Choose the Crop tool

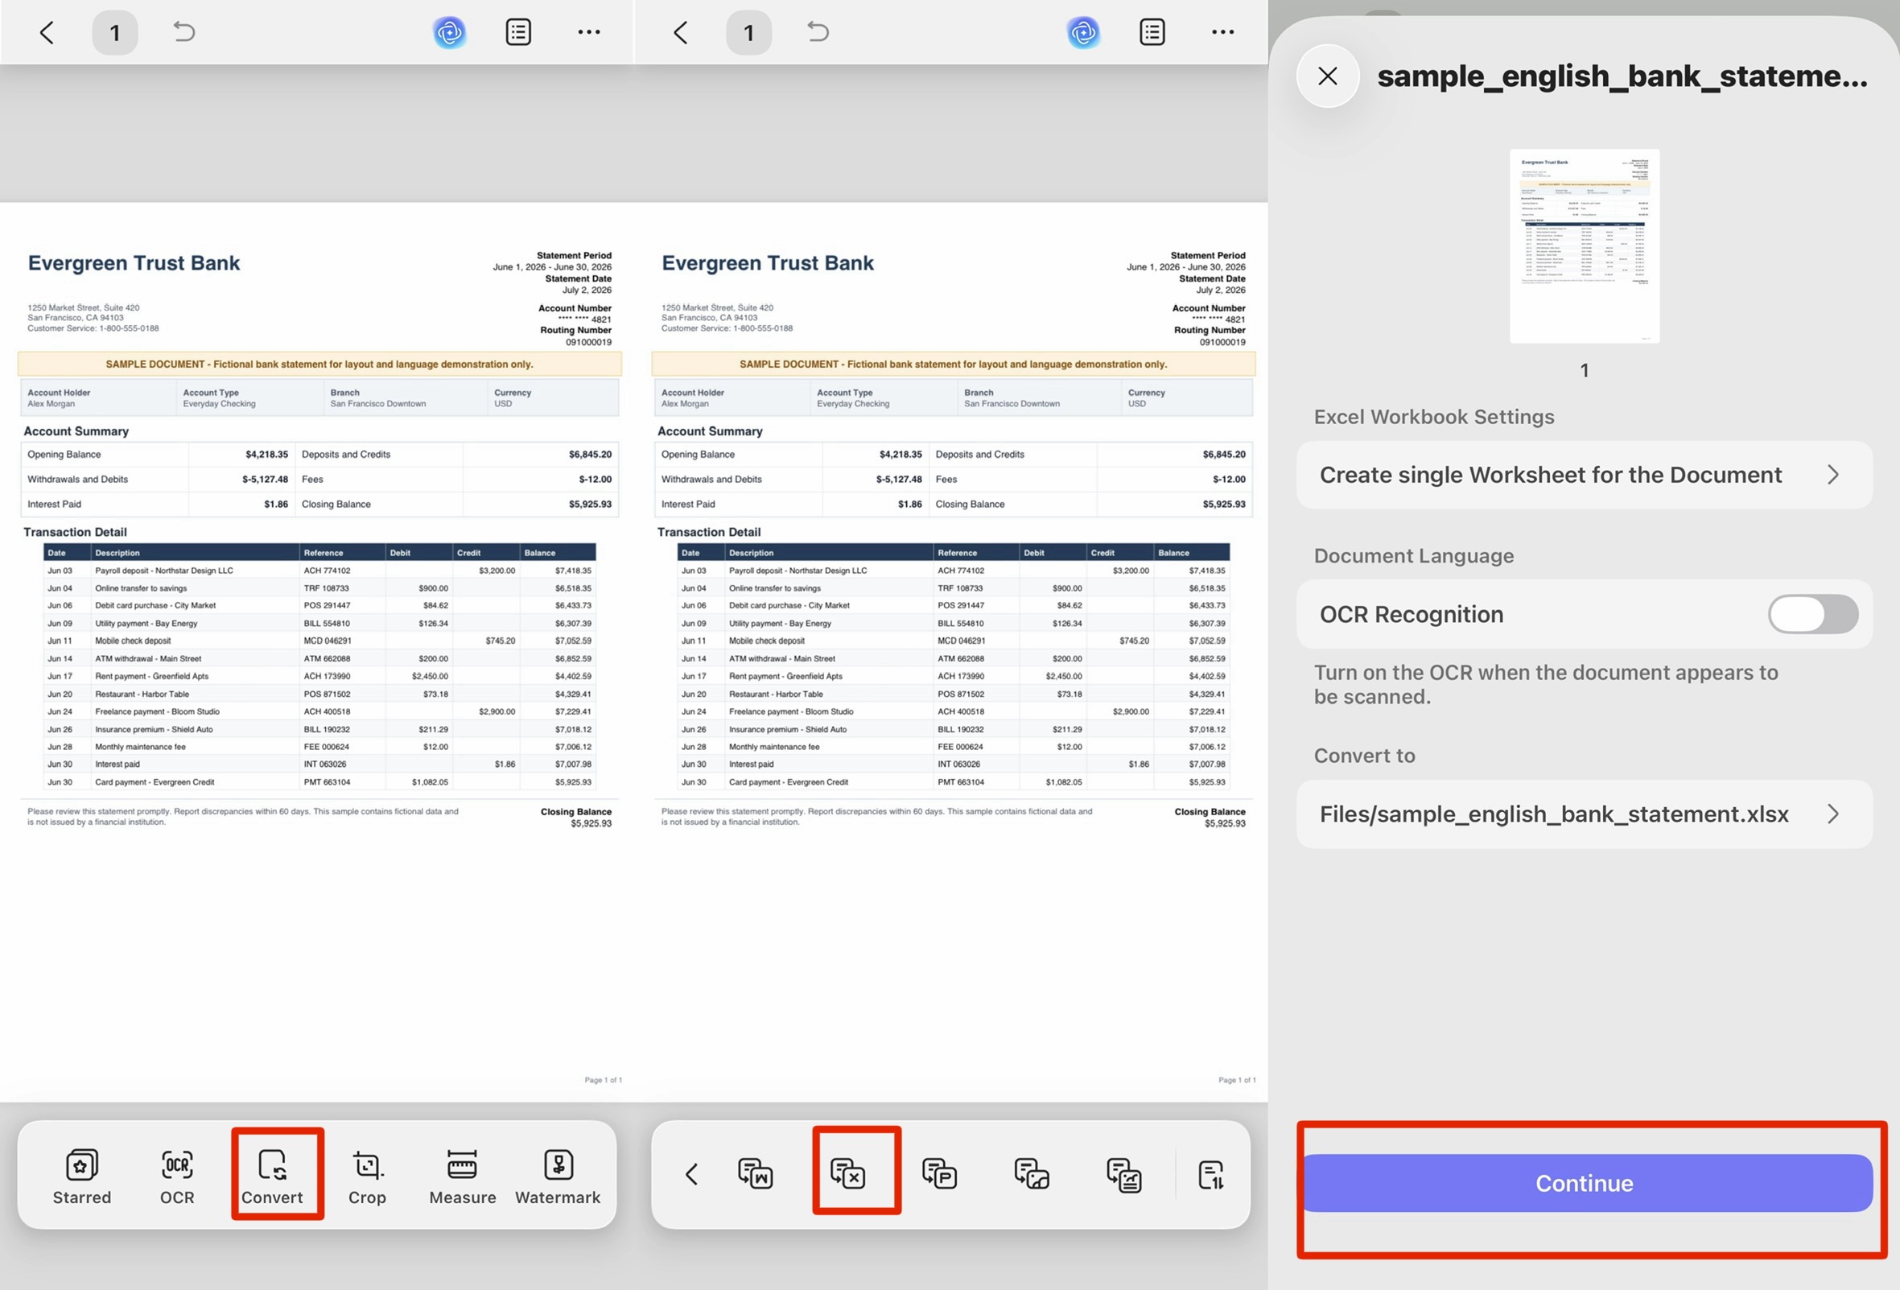point(367,1177)
